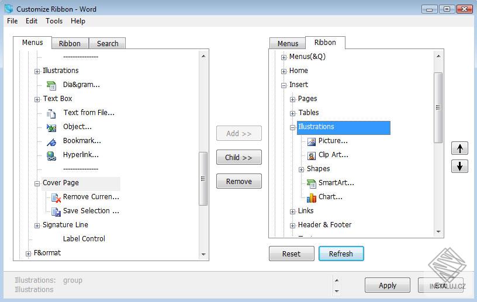Click left tree scroll down arrow
This screenshot has width=477, height=302.
[x=203, y=254]
